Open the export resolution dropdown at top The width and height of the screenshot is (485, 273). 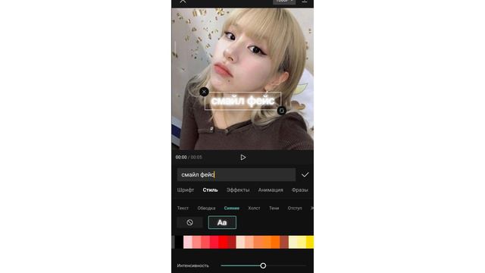tap(284, 2)
